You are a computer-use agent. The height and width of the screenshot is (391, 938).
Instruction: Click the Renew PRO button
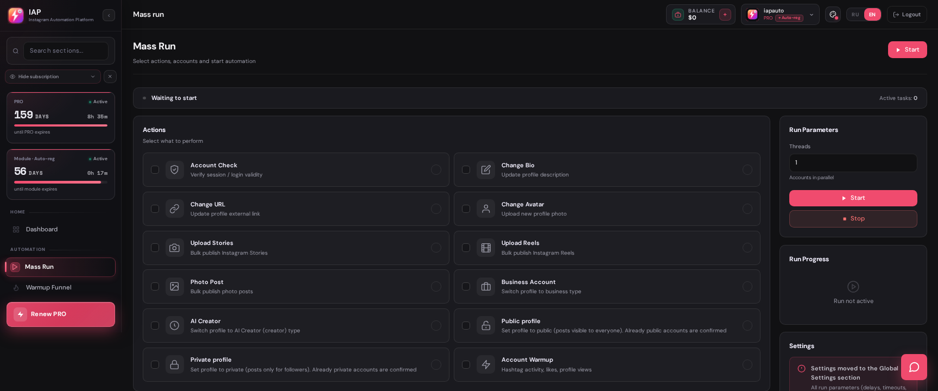pyautogui.click(x=61, y=314)
